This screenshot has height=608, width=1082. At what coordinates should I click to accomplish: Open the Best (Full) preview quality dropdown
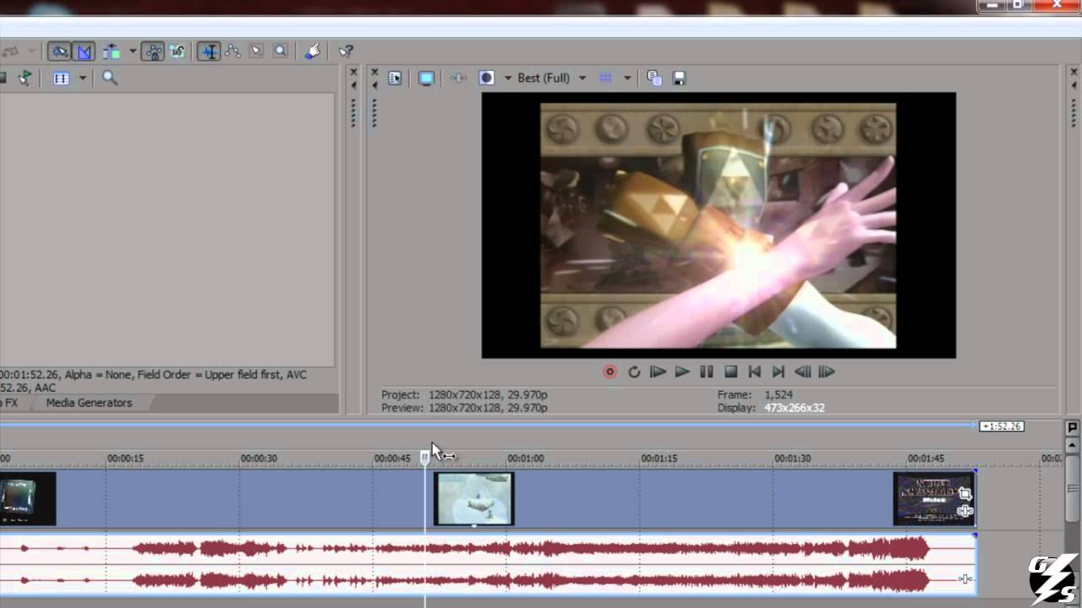pos(551,78)
